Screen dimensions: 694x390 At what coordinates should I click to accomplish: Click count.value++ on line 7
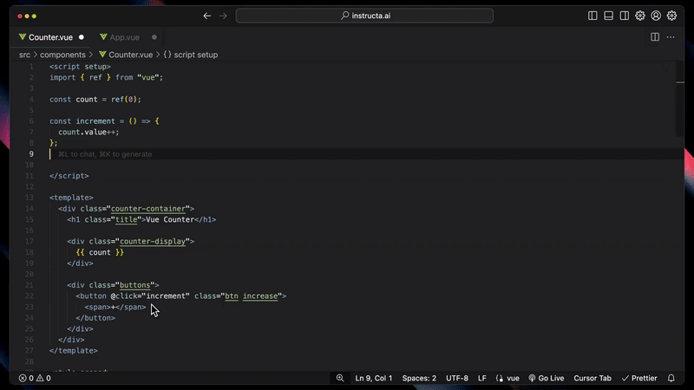(x=87, y=133)
